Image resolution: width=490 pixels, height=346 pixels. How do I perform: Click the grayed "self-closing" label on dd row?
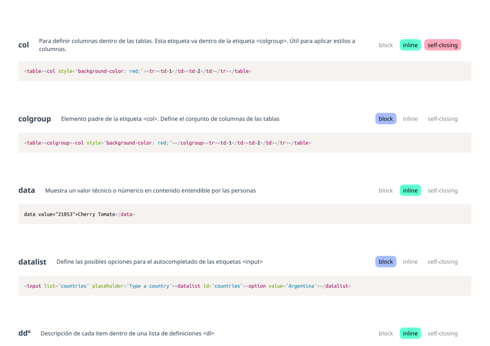pyautogui.click(x=443, y=333)
